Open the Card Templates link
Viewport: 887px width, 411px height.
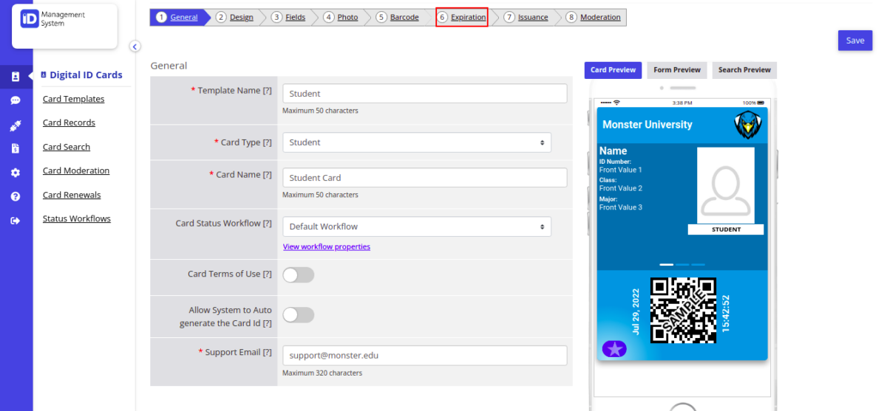click(x=73, y=99)
